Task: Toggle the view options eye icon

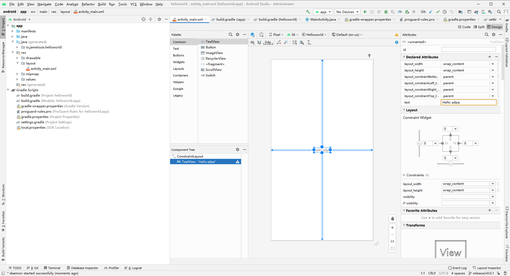Action: [x=252, y=42]
